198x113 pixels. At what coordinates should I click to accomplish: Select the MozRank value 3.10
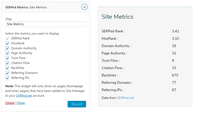[175, 38]
